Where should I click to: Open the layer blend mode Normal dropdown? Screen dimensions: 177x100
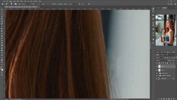coord(162,61)
